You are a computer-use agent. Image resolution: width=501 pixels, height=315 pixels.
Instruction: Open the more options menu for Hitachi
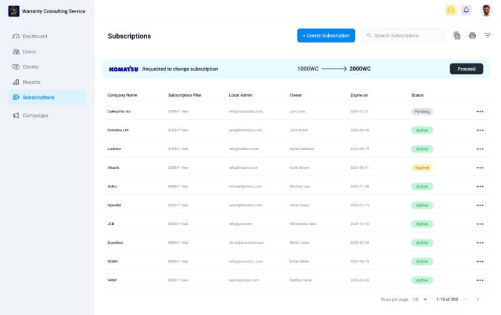[x=480, y=167]
